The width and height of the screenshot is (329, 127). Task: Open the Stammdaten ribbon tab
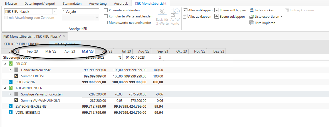point(73,4)
